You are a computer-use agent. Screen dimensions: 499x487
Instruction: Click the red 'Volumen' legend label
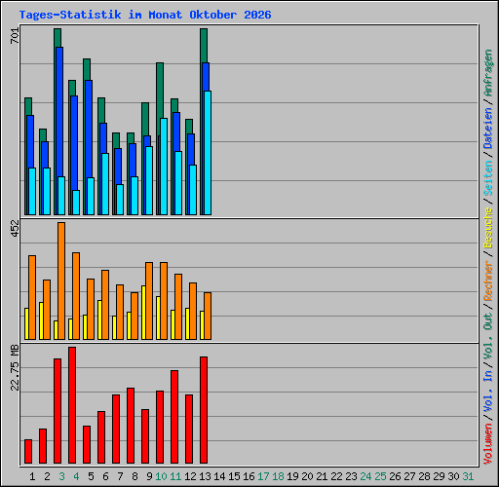coord(488,443)
